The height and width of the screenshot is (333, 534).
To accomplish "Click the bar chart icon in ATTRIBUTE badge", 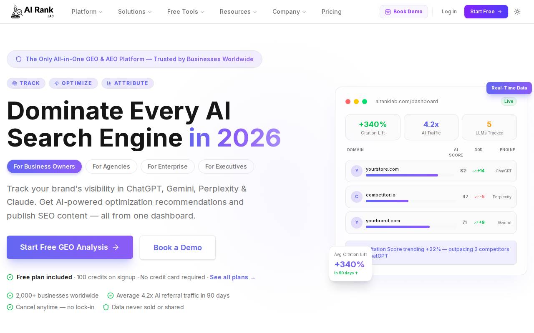I will coord(109,83).
